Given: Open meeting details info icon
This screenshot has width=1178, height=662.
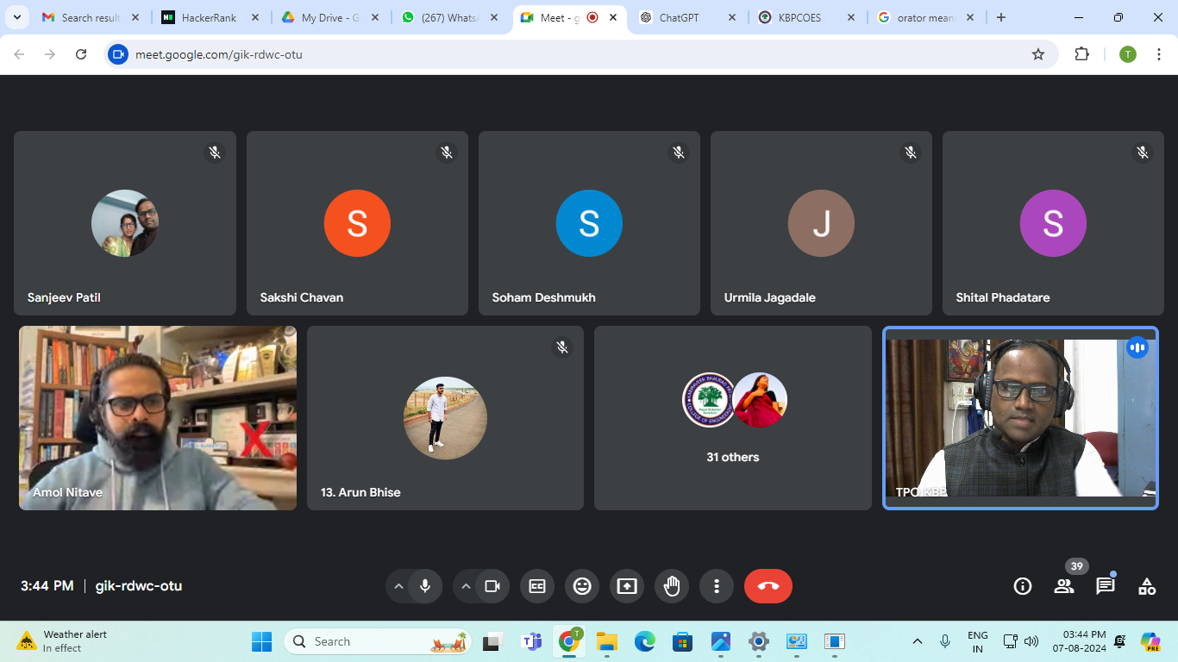Looking at the screenshot, I should point(1023,586).
